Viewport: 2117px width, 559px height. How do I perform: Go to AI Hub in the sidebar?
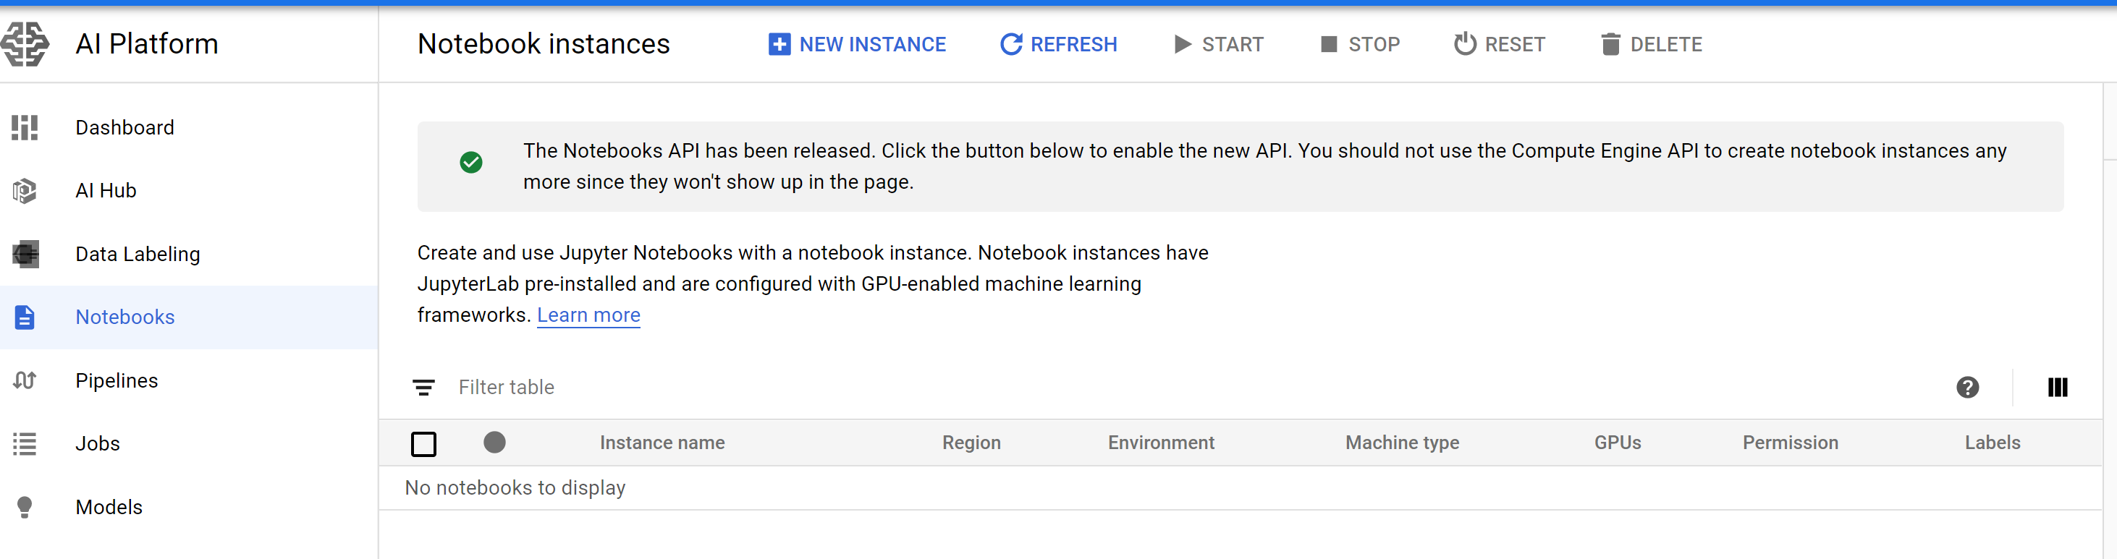pyautogui.click(x=189, y=191)
